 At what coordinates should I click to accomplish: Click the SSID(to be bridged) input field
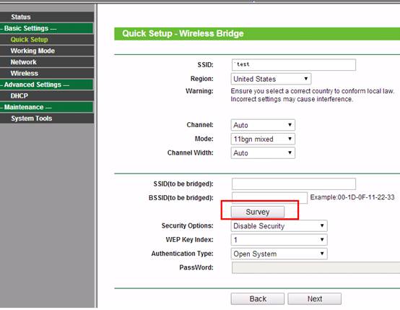[x=294, y=184]
